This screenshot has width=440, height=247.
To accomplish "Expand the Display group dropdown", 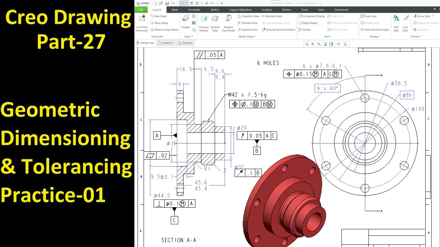I will tap(375, 36).
